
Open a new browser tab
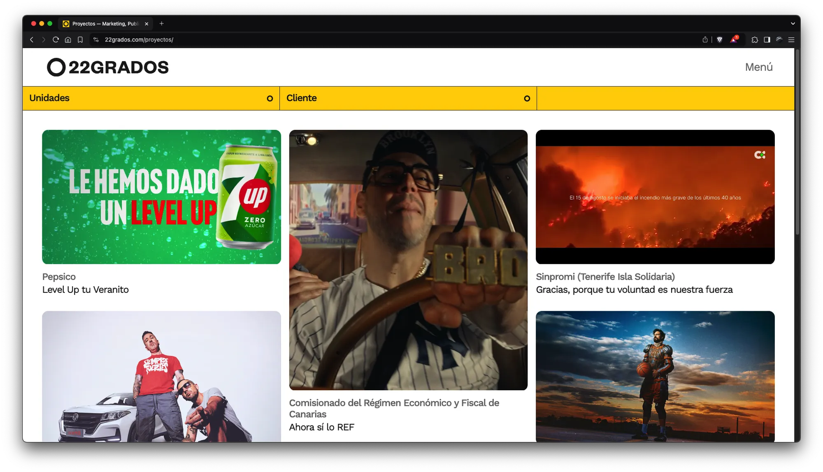tap(162, 24)
